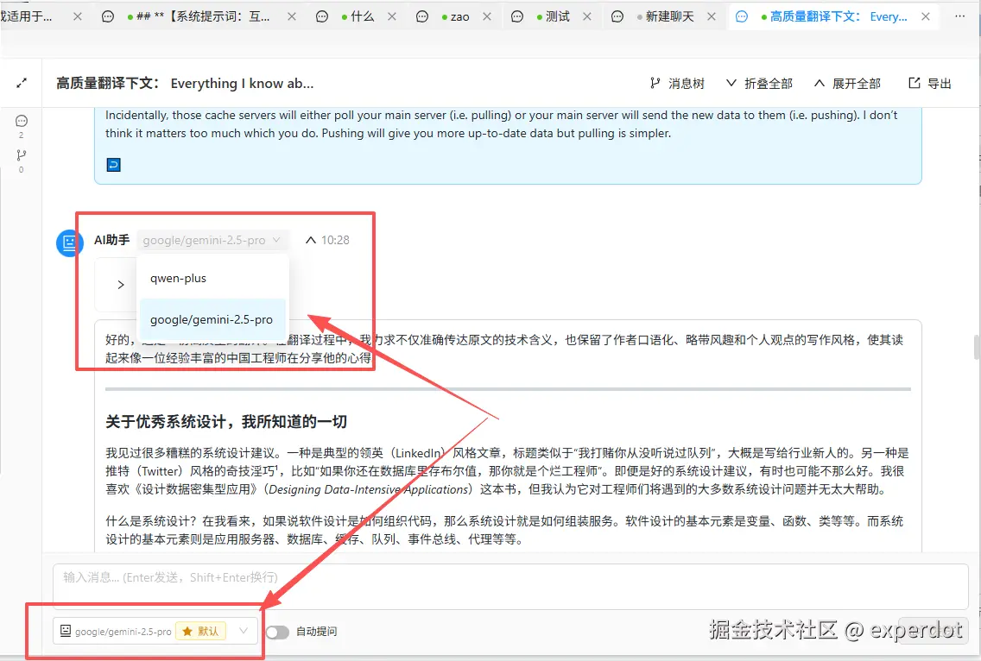Click 折叠全部 to collapse all messages
The image size is (981, 661).
pyautogui.click(x=759, y=83)
